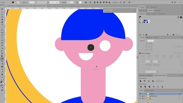Click the Minus Back pathfinder icon

162,87
